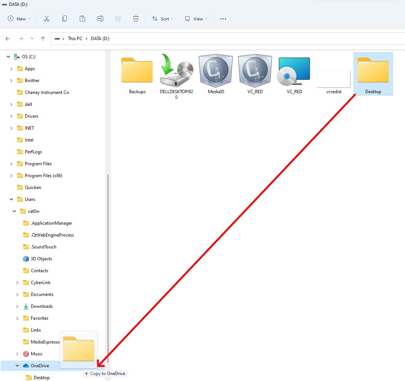Select the Contacts folder in tree
This screenshot has width=405, height=381.
tap(36, 270)
